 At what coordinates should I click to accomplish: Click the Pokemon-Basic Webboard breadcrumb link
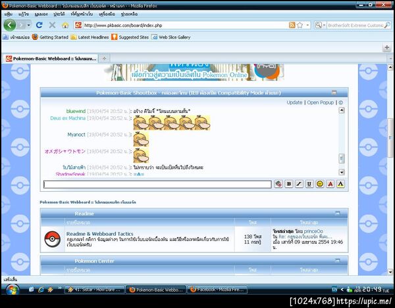[x=88, y=202]
